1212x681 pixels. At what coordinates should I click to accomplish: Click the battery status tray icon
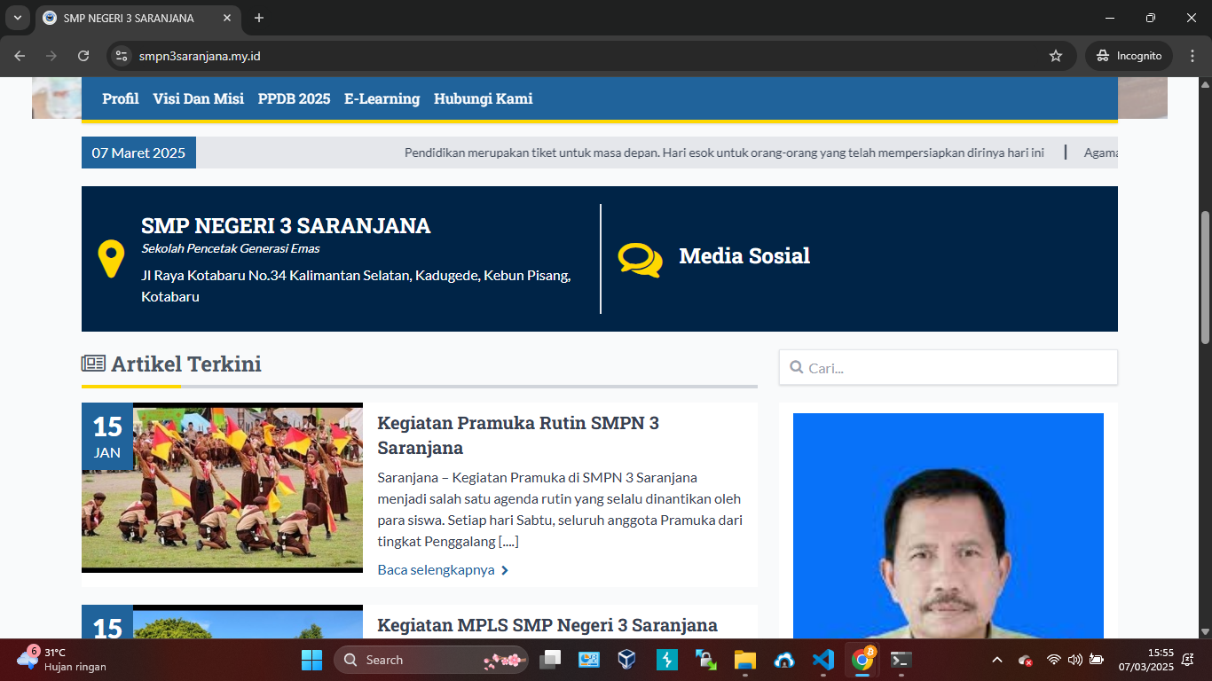1096,660
